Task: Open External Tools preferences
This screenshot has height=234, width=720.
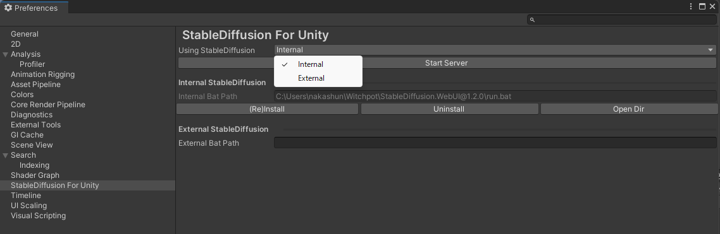Action: coord(36,124)
